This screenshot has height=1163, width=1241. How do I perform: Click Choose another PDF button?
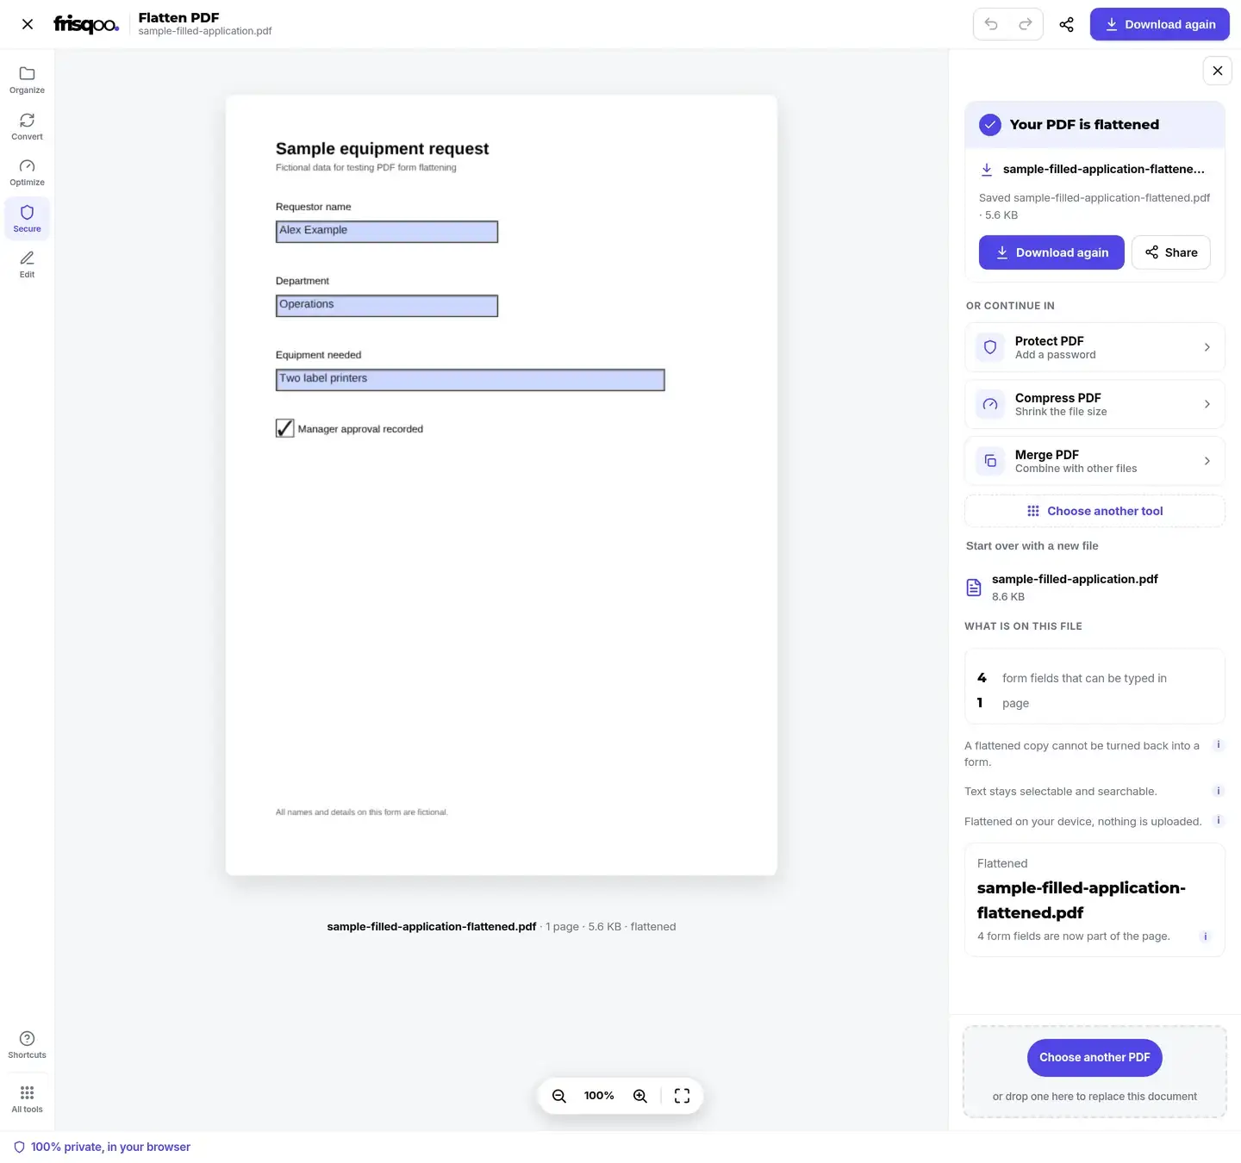[1094, 1057]
